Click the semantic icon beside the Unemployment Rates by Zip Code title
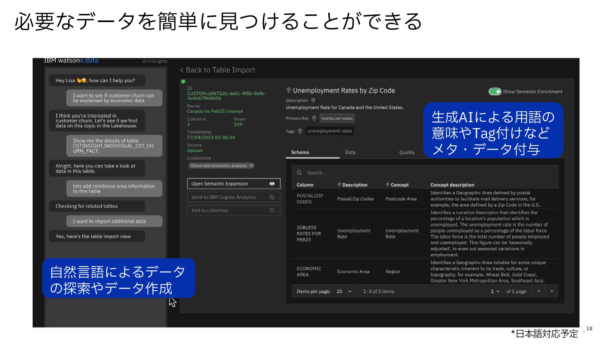614x345 pixels. (289, 90)
